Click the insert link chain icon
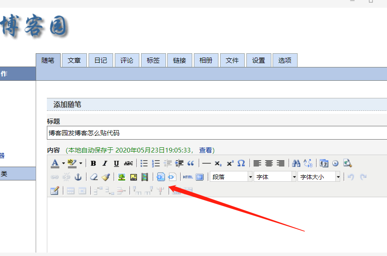 (x=55, y=177)
